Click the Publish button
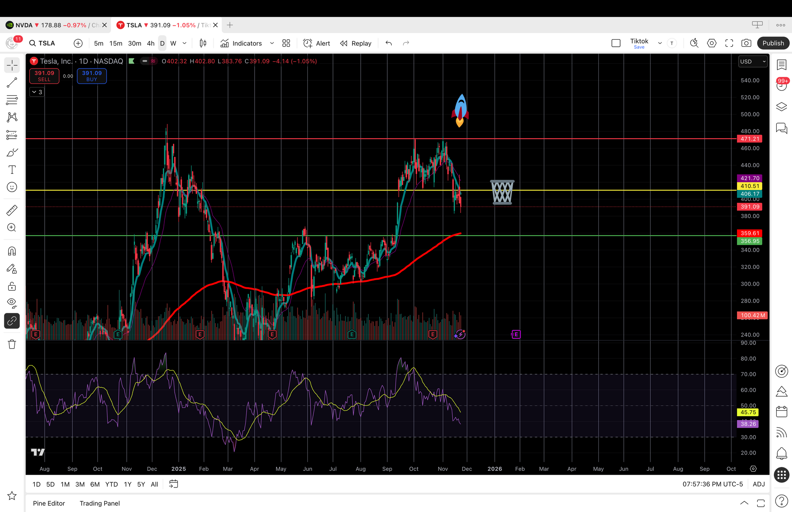Viewport: 792px width, 512px height. point(773,43)
